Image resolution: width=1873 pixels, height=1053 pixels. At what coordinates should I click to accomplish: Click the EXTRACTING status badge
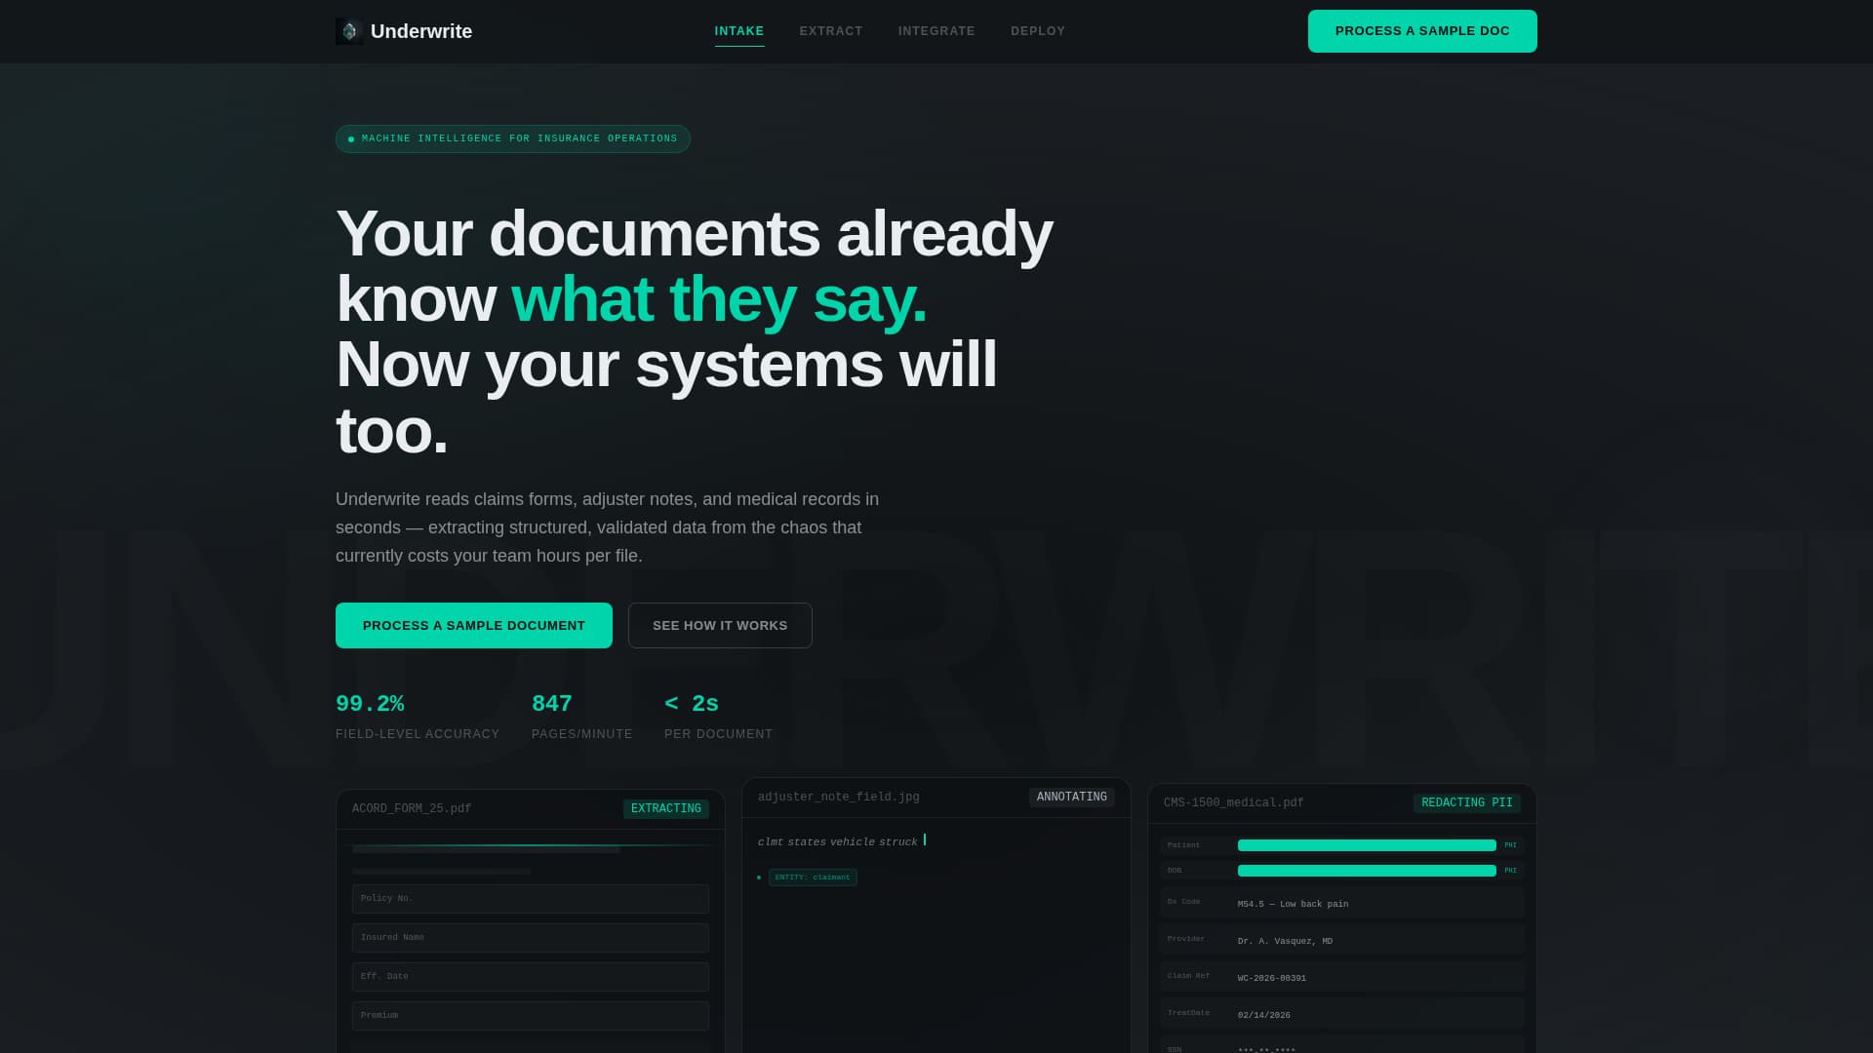(x=666, y=808)
